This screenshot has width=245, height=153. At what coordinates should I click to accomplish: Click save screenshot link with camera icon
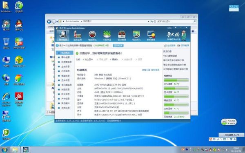pos(183,45)
